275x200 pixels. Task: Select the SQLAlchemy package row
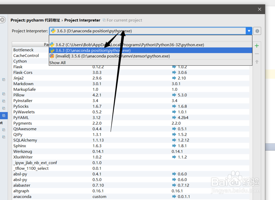131,140
